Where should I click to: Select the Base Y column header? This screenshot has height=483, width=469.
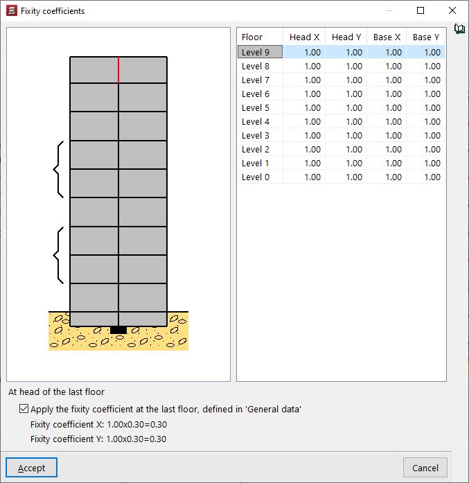[x=425, y=37]
